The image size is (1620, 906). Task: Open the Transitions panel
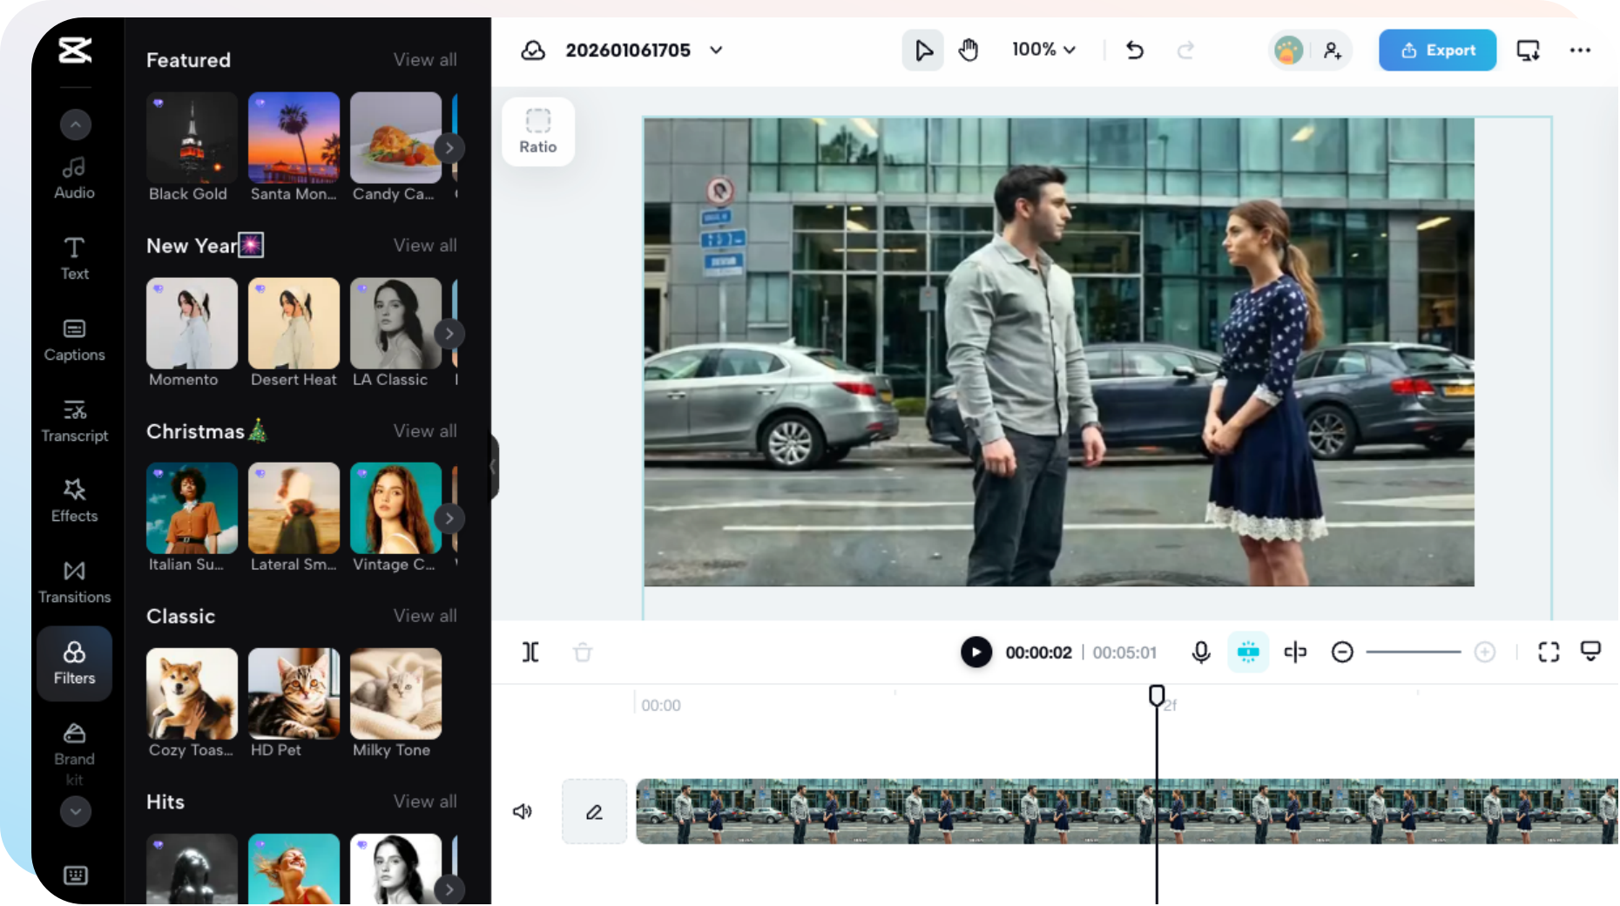[x=75, y=582]
